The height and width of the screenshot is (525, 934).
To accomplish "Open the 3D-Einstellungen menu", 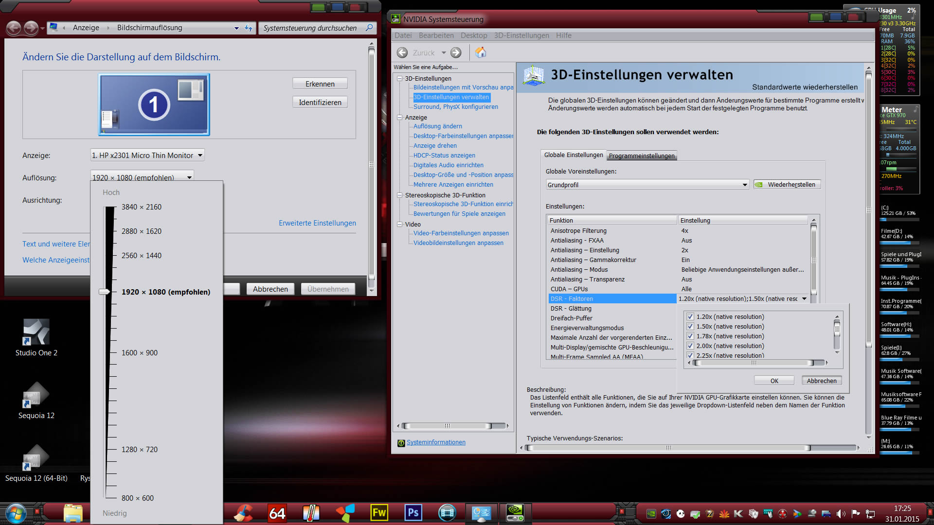I will coord(521,35).
